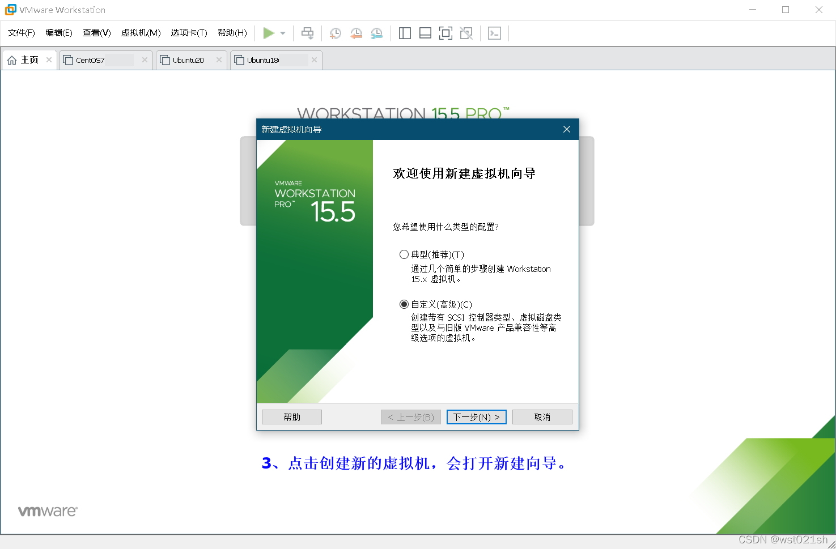
Task: Close the CentOS7 tab
Action: [145, 60]
